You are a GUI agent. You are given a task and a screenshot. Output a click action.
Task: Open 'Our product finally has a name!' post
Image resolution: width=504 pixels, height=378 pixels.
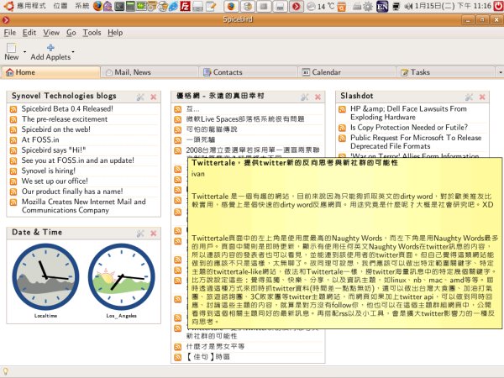coord(72,192)
